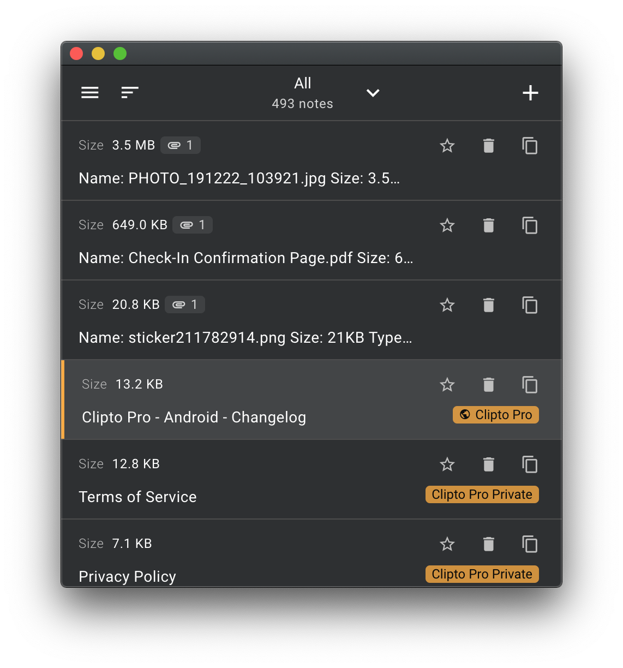Minimize the window with yellow button
Screen dimensions: 623x668
(98, 53)
